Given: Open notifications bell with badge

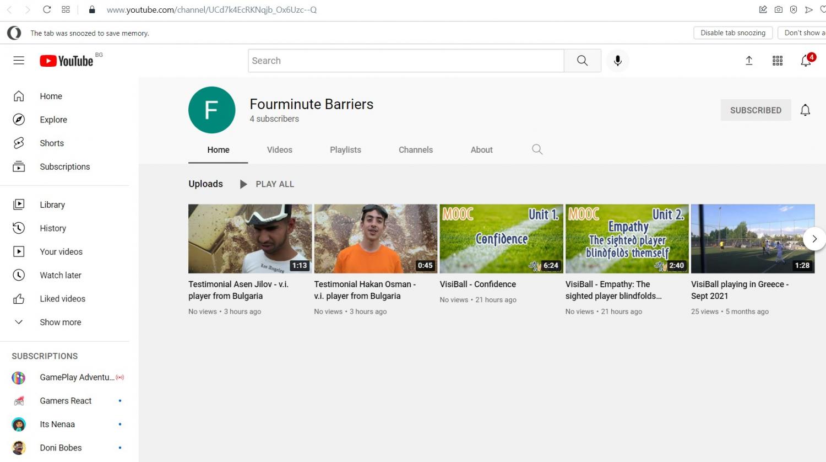Looking at the screenshot, I should [806, 61].
